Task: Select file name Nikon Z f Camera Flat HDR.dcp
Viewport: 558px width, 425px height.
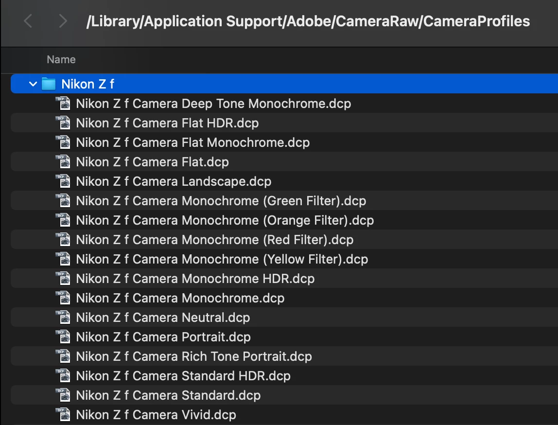Action: coord(167,123)
